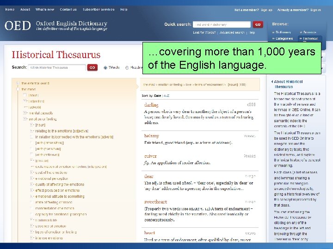This screenshot has height=249, width=333.
Task: Select the Headings radio button
Action: 127,68
